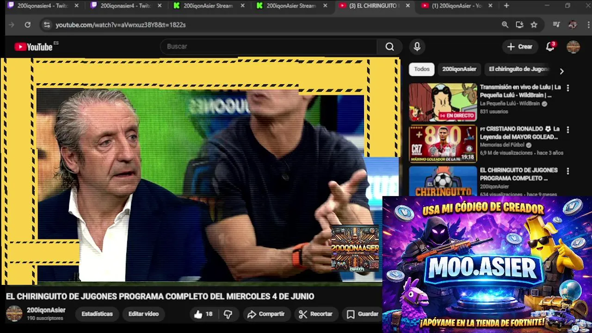Screen dimensions: 592x333
Task: Open sidebar EL CHIRINGUITO DE JUGONES PROGRAMA COMPLETO title
Action: coord(519,174)
